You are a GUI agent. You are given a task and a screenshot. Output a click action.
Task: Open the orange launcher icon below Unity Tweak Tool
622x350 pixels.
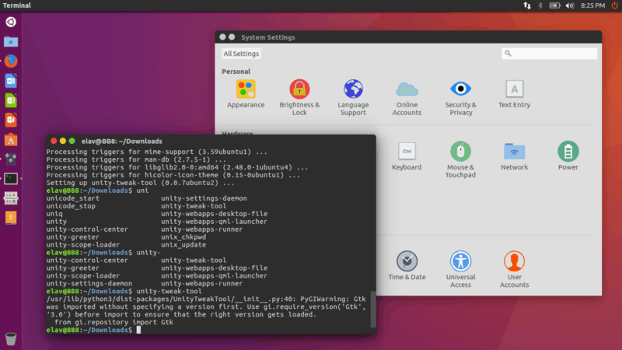coord(11,218)
